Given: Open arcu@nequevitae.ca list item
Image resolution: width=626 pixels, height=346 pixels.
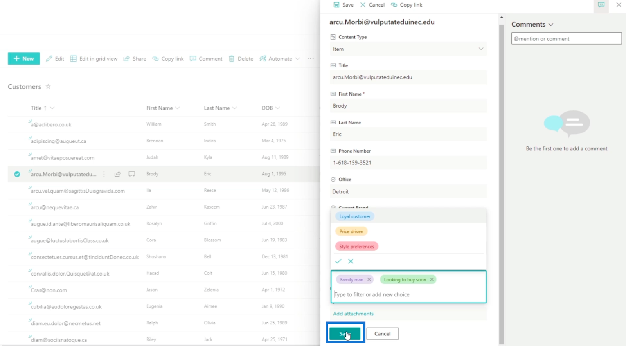Looking at the screenshot, I should click(55, 207).
